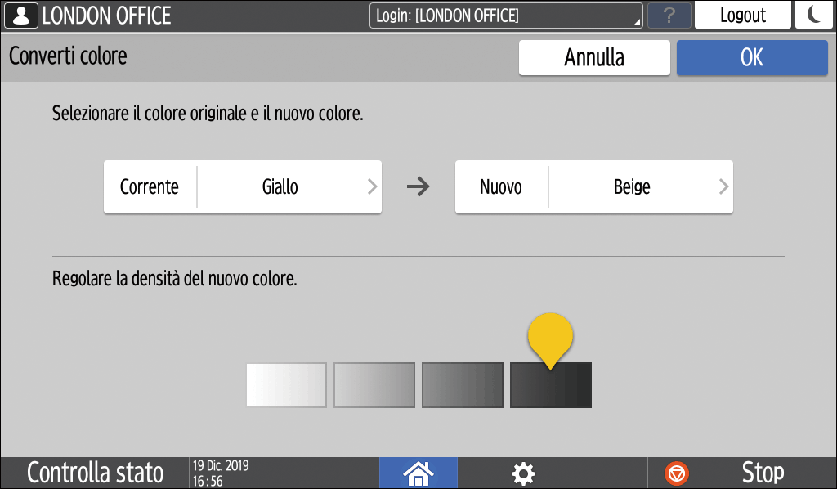Open the machine settings gear icon

[522, 473]
